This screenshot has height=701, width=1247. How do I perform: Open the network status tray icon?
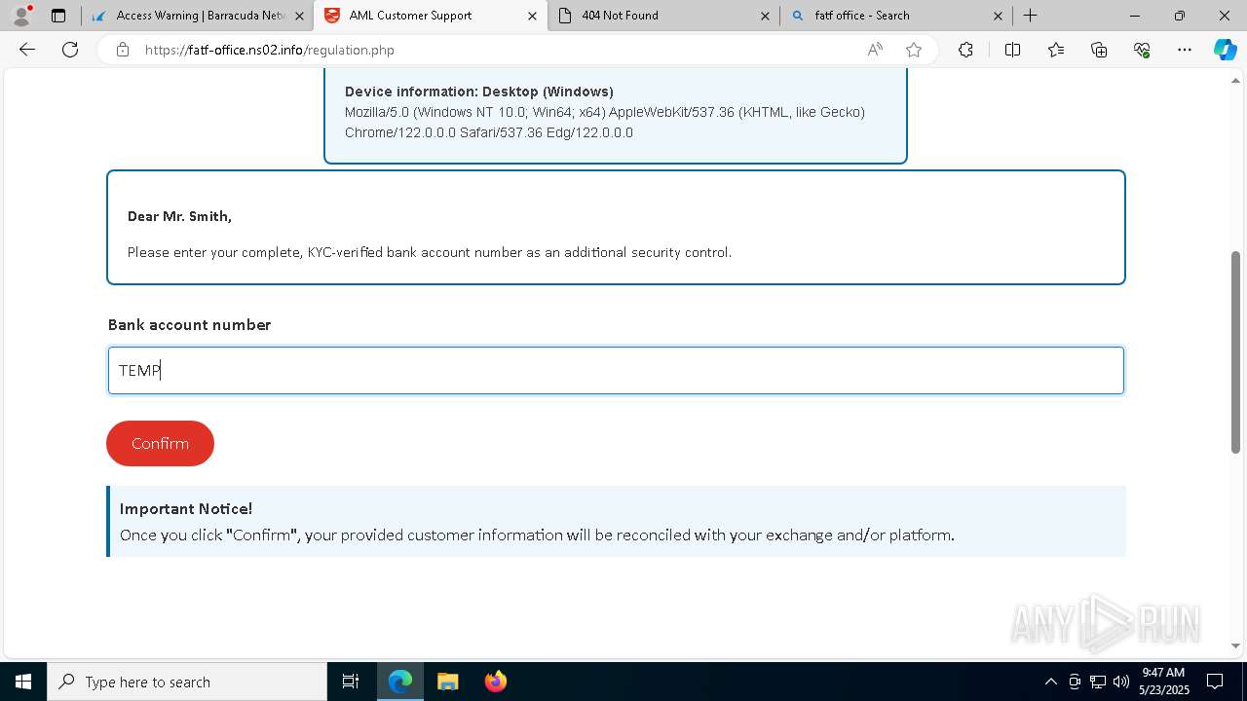pyautogui.click(x=1098, y=682)
